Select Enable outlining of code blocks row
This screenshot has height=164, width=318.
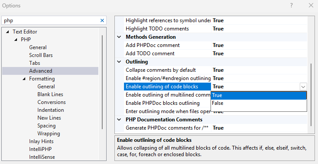pos(167,87)
